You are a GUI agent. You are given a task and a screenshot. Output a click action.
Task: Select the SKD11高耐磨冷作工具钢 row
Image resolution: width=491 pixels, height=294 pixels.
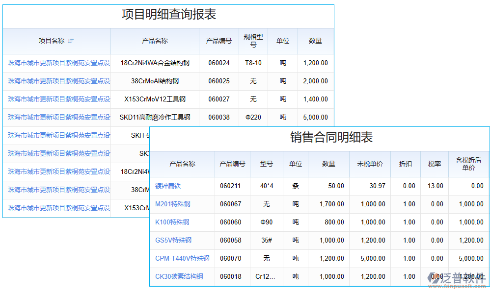pyautogui.click(x=155, y=117)
